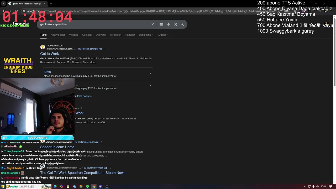Image resolution: width=336 pixels, height=189 pixels.
Task: Click in the Google search input field
Action: (x=94, y=24)
